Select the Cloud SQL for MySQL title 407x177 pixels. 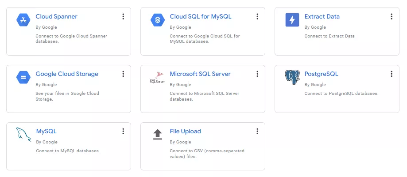click(200, 17)
